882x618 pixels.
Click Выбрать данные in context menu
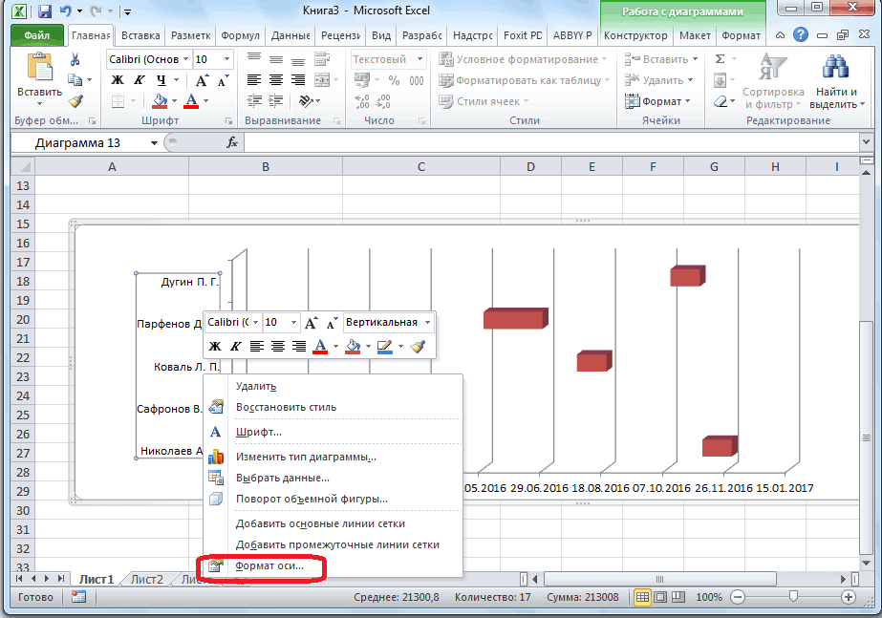point(282,478)
